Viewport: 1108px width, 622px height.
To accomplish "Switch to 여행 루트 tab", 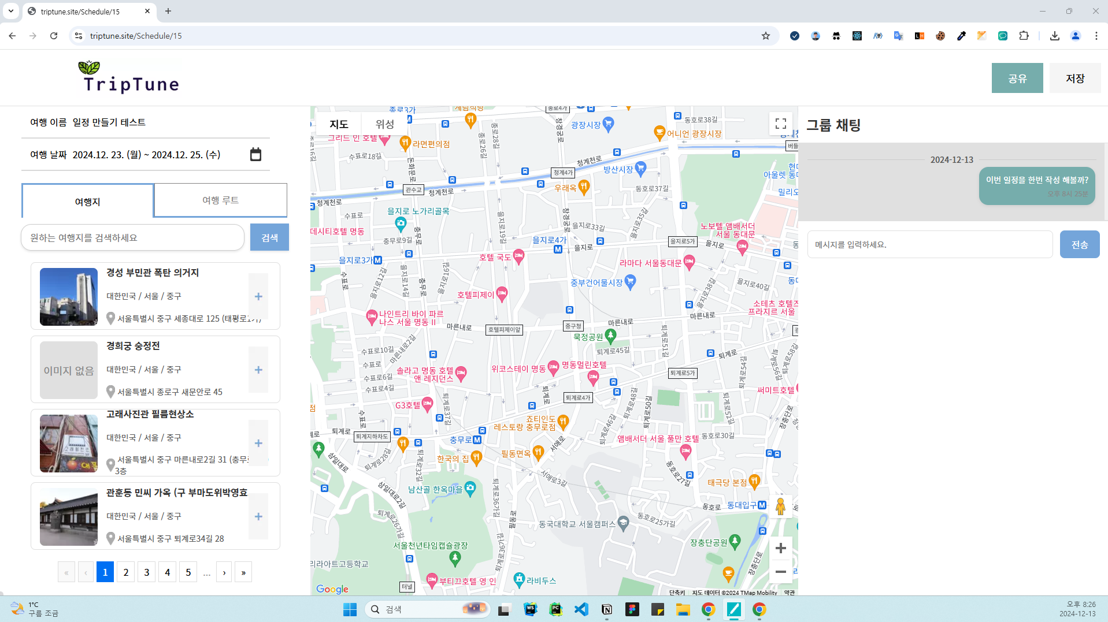I will point(220,200).
